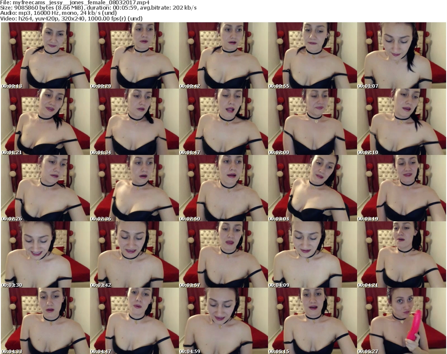This screenshot has height=354, width=447.
Task: Select the thumbnail stamped 00:00:13
Action: tap(45, 55)
